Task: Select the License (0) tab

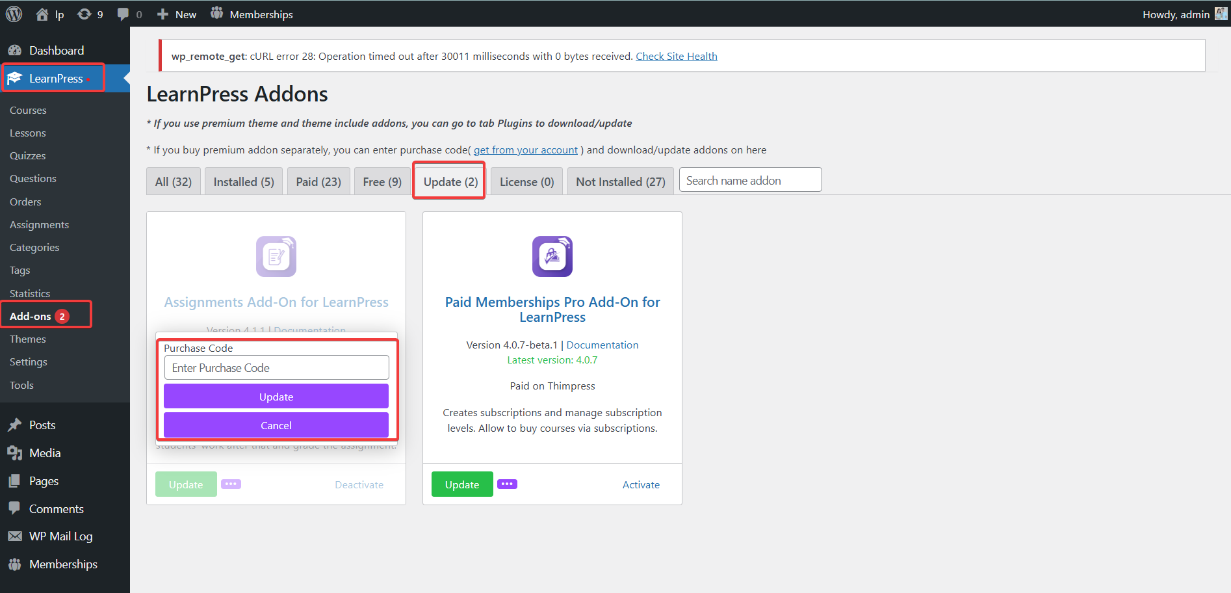Action: (x=526, y=181)
